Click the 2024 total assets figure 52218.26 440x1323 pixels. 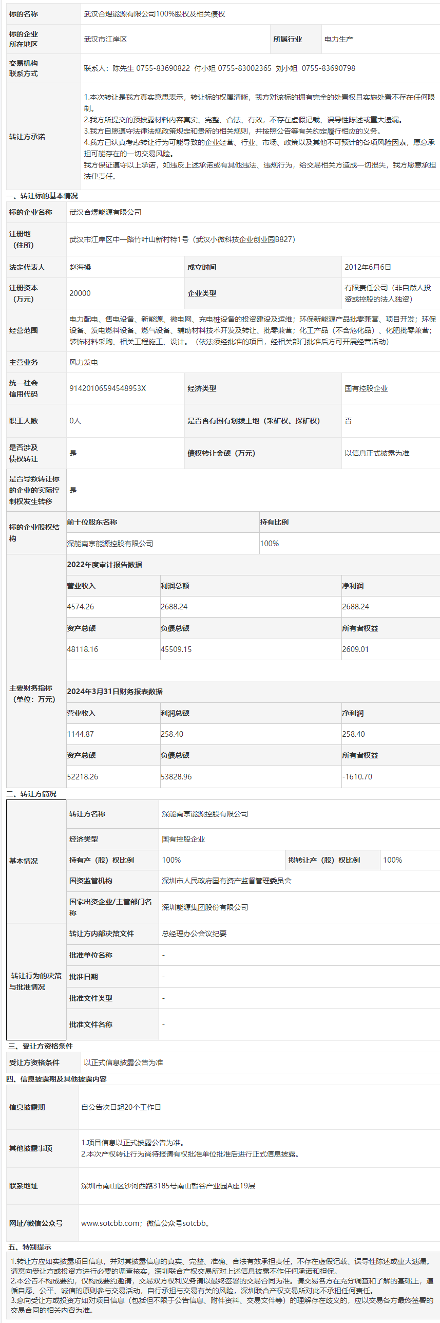pos(82,777)
